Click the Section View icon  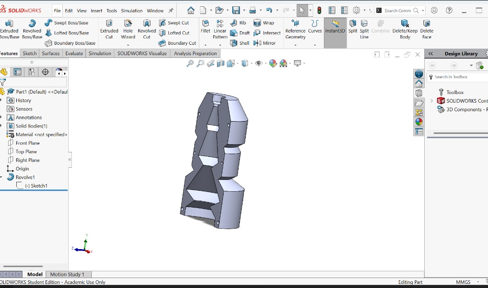coord(221,63)
